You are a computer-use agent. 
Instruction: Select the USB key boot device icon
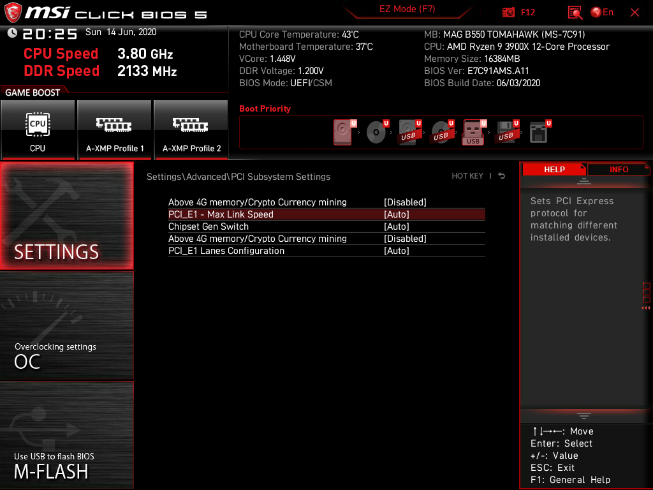coord(473,132)
